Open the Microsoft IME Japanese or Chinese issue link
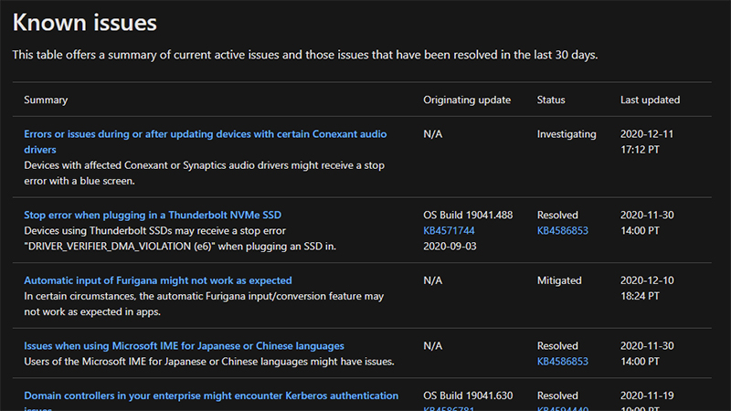The height and width of the screenshot is (411, 731). pyautogui.click(x=184, y=346)
